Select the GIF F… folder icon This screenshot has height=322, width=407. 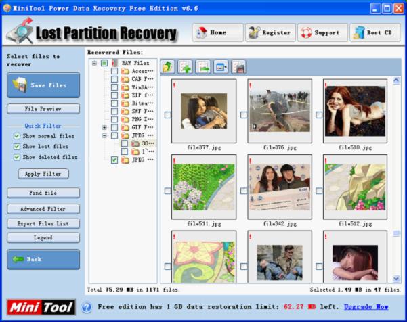125,128
